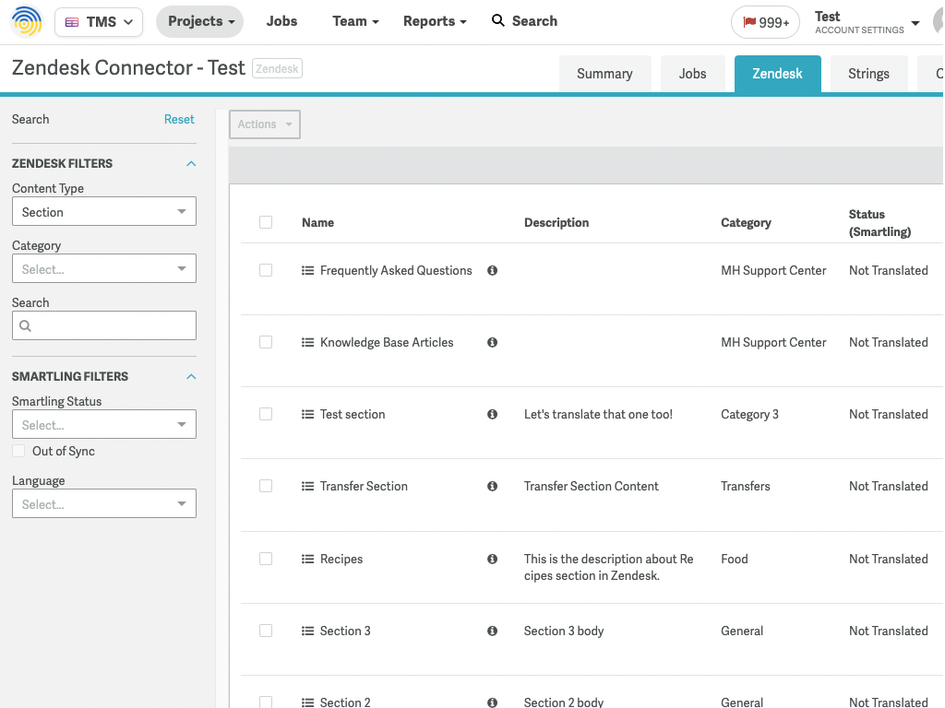Click the 999+ flag notification badge
945x708 pixels.
click(765, 20)
